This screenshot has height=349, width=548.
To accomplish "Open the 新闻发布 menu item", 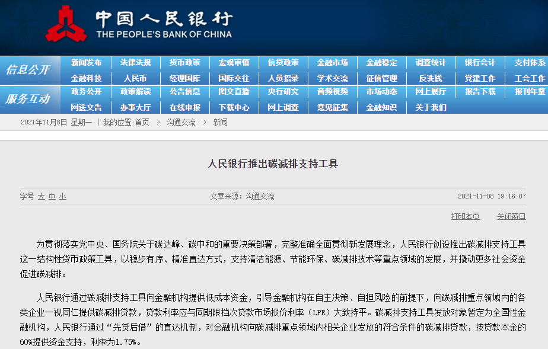I will tap(86, 62).
